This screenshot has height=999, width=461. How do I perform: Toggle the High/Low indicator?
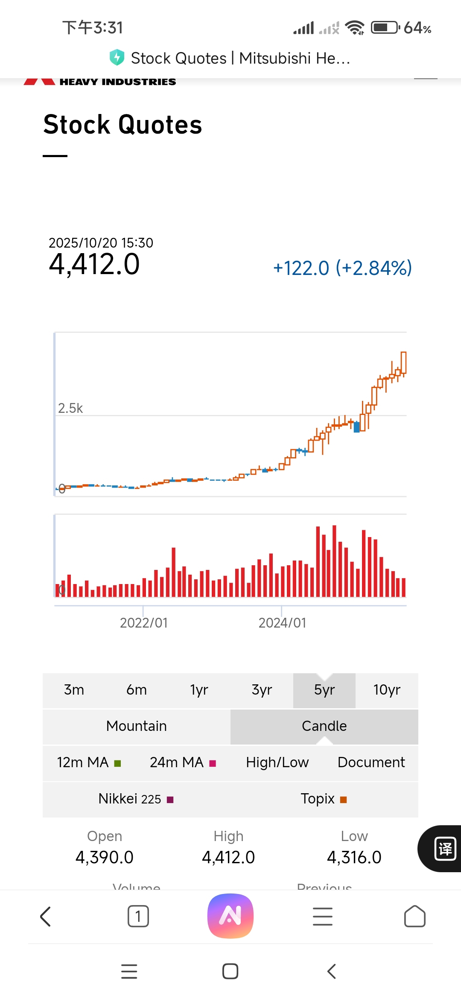[277, 762]
